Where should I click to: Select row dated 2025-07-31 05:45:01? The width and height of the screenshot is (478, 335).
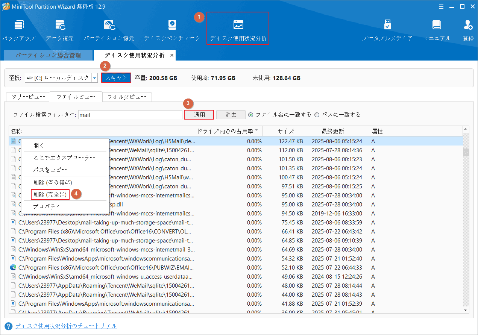236,312
